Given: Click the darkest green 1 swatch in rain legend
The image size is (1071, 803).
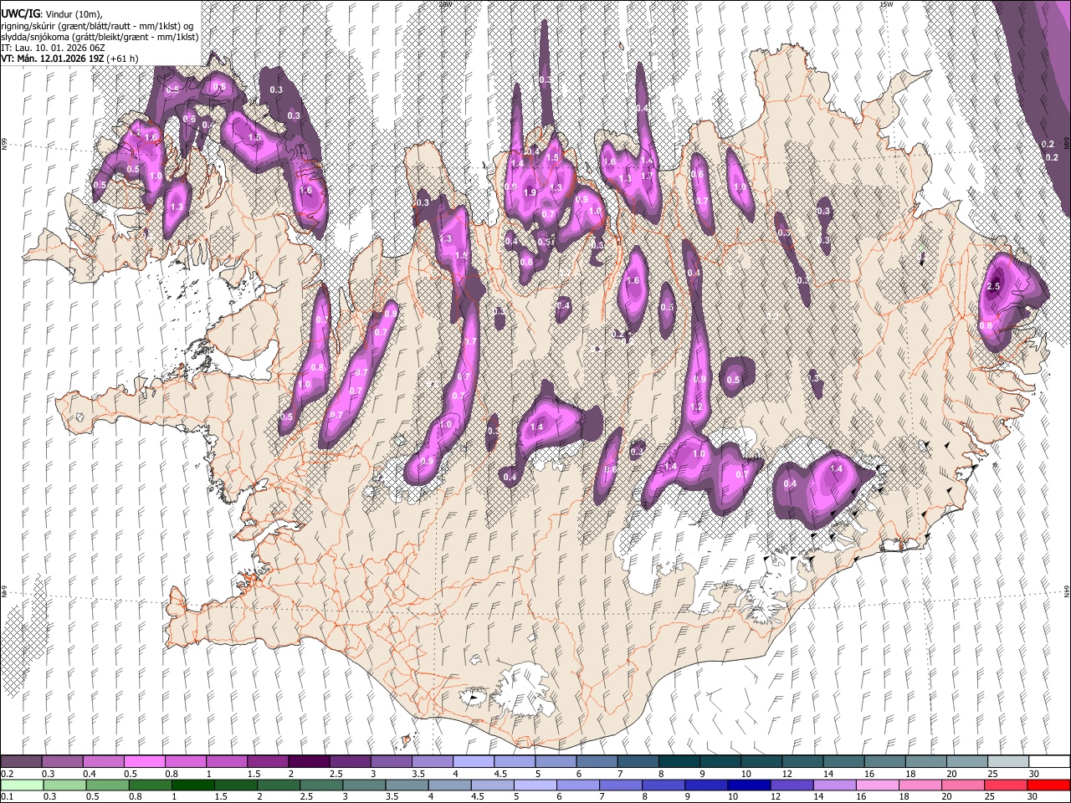Looking at the screenshot, I should tap(193, 785).
